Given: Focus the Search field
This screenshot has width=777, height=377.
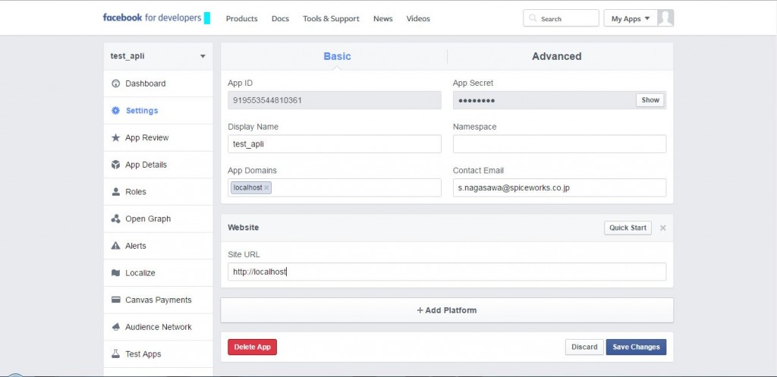Looking at the screenshot, I should coord(561,18).
